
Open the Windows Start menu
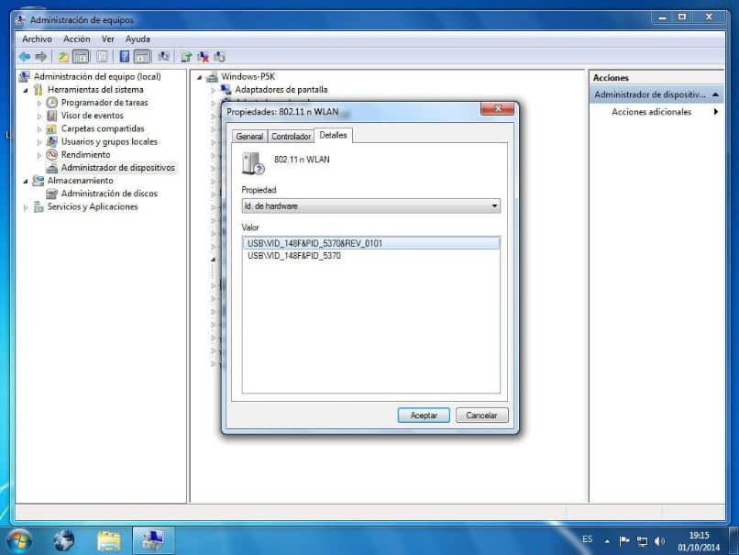pos(19,540)
